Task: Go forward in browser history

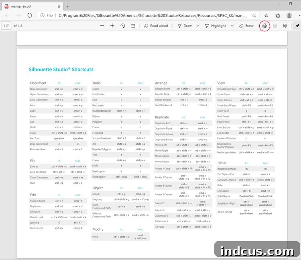Action: click(18, 15)
